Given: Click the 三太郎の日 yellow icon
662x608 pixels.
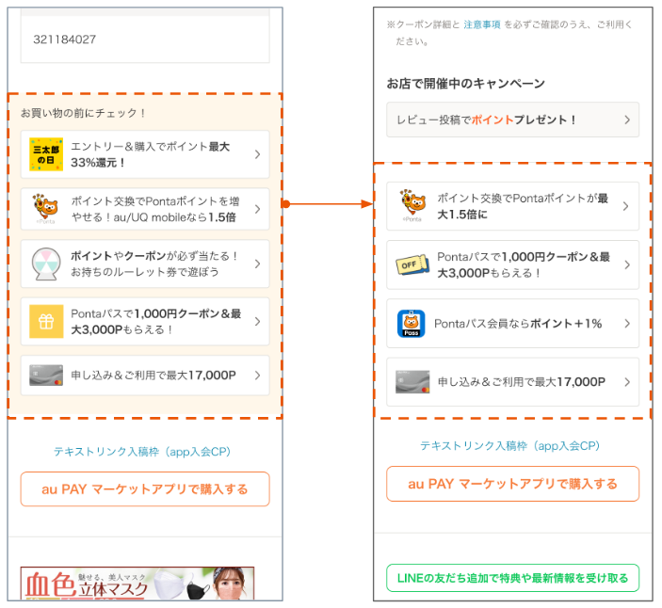Looking at the screenshot, I should 45,154.
